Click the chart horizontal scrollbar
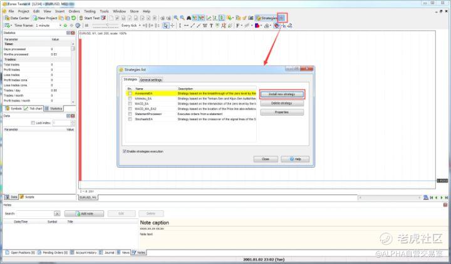The width and height of the screenshot is (451, 264). 390,198
